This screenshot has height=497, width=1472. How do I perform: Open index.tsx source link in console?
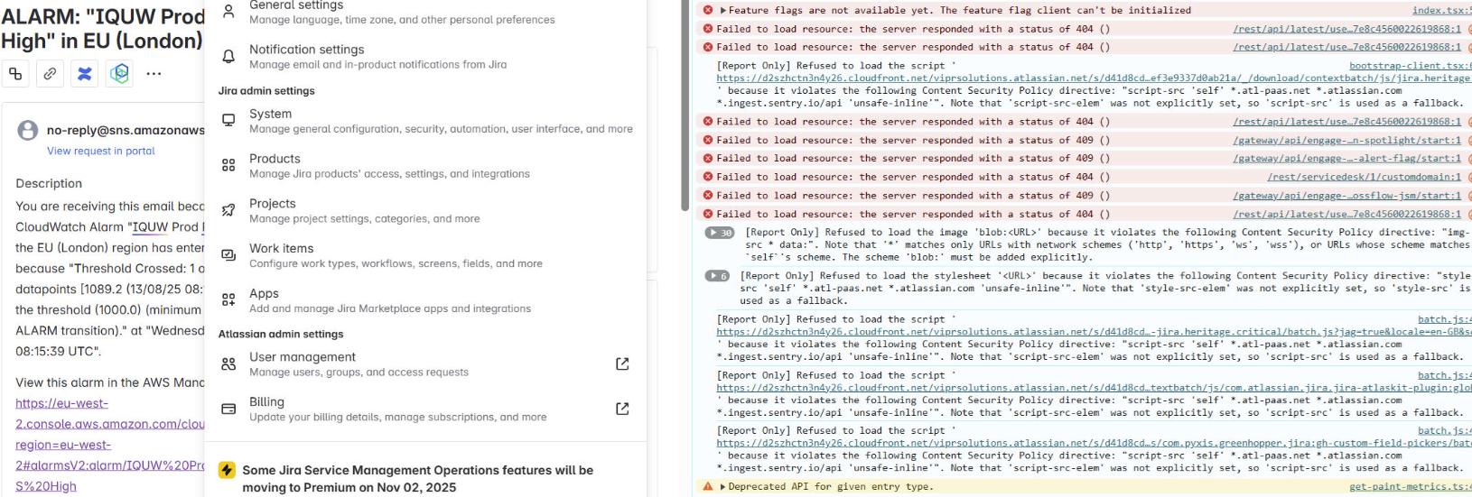point(1442,10)
